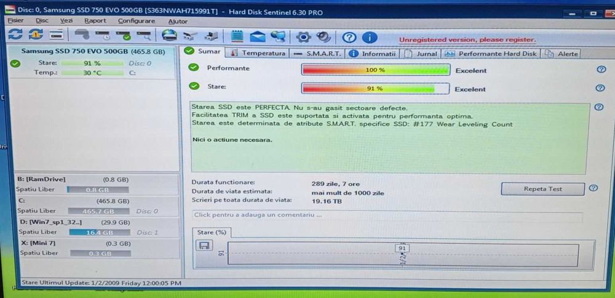
Task: Click the Stare 91 % bar in Sumar
Action: tap(375, 88)
